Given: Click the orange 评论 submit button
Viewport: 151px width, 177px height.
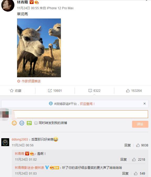Looking at the screenshot, I should point(140,124).
